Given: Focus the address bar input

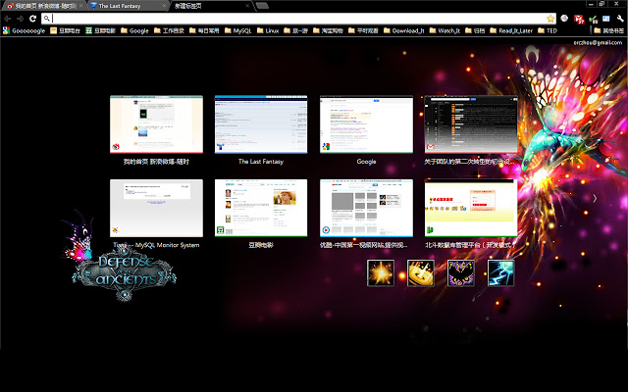Looking at the screenshot, I should coord(298,19).
